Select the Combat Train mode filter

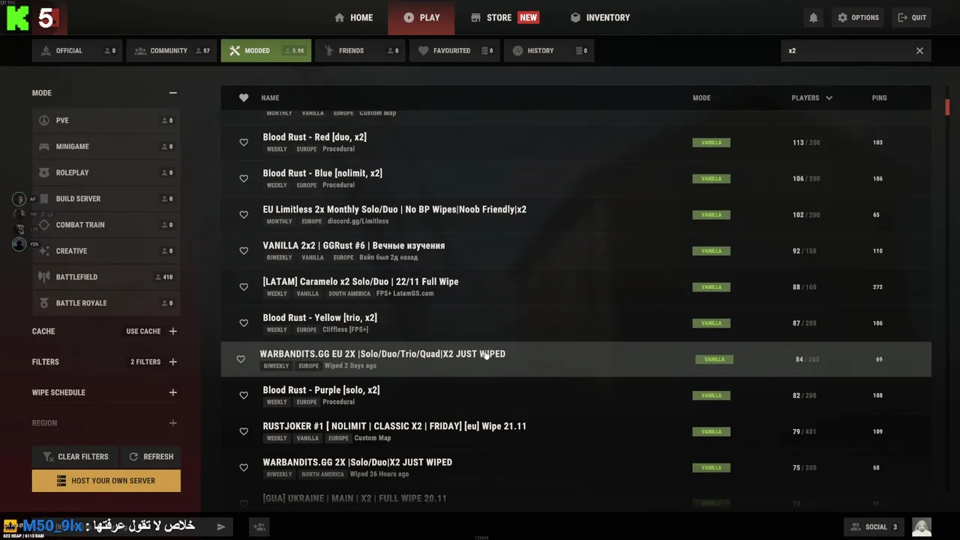coord(106,225)
